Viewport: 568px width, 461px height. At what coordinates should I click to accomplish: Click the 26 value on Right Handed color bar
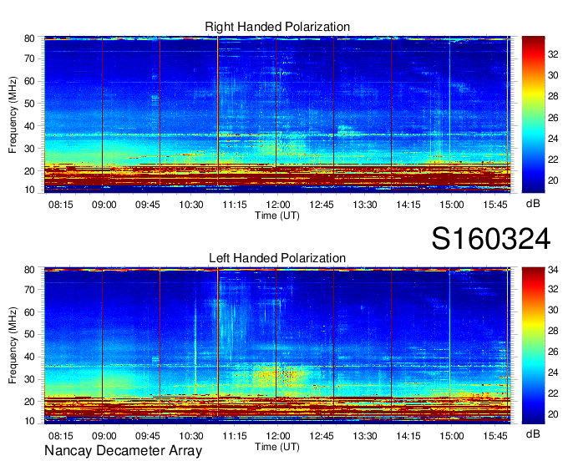pyautogui.click(x=553, y=118)
